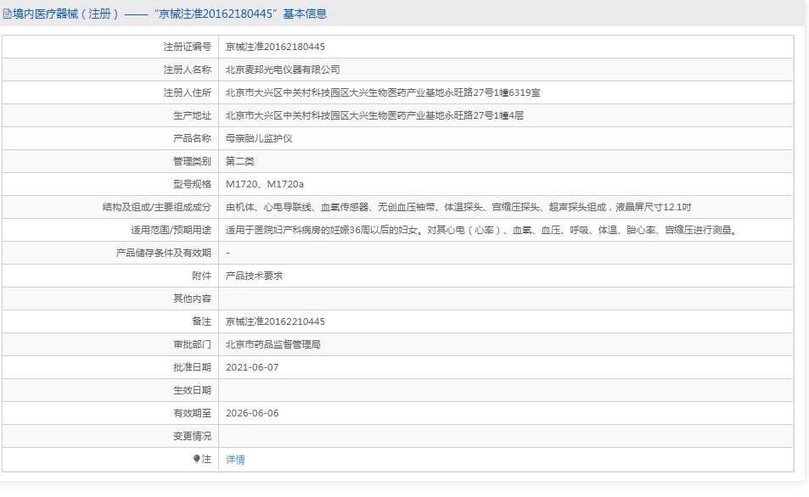Click the 生产地址 address ending in 1幢4层
This screenshot has height=497, width=809.
pos(374,115)
